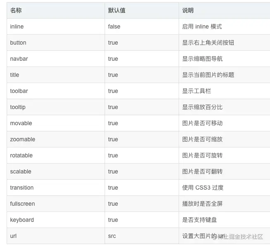Click the description '显示当前图片的标题'
The width and height of the screenshot is (270, 247).
coord(208,75)
